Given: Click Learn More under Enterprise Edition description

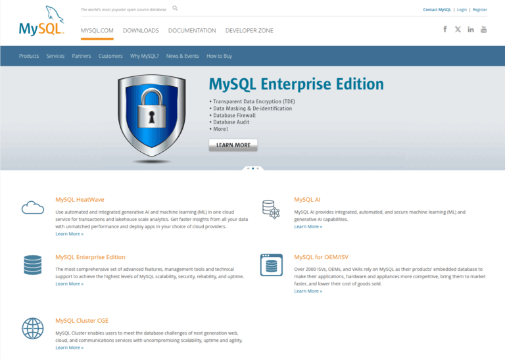Looking at the screenshot, I should click(69, 284).
